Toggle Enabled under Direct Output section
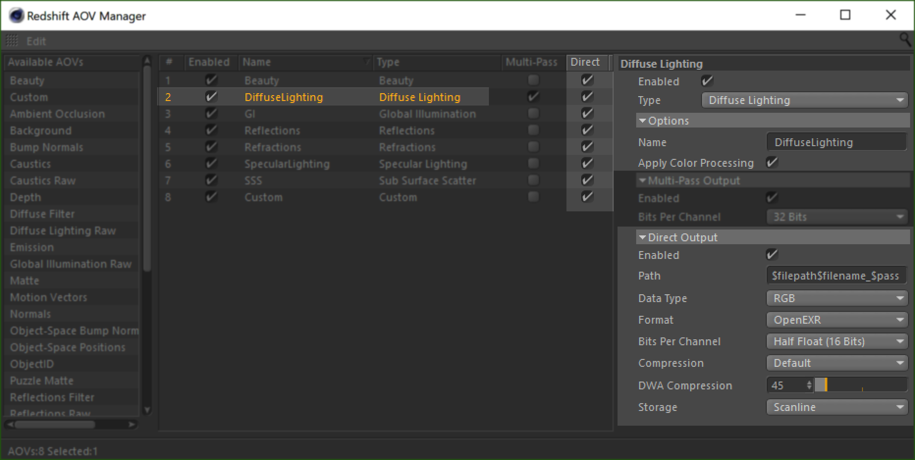The height and width of the screenshot is (460, 915). tap(772, 255)
